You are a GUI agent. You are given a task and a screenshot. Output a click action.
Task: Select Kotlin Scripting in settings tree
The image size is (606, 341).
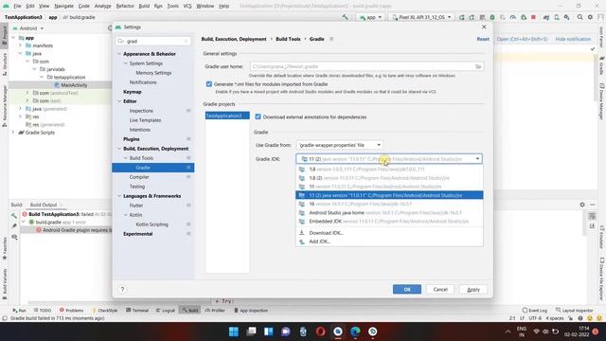pos(151,224)
